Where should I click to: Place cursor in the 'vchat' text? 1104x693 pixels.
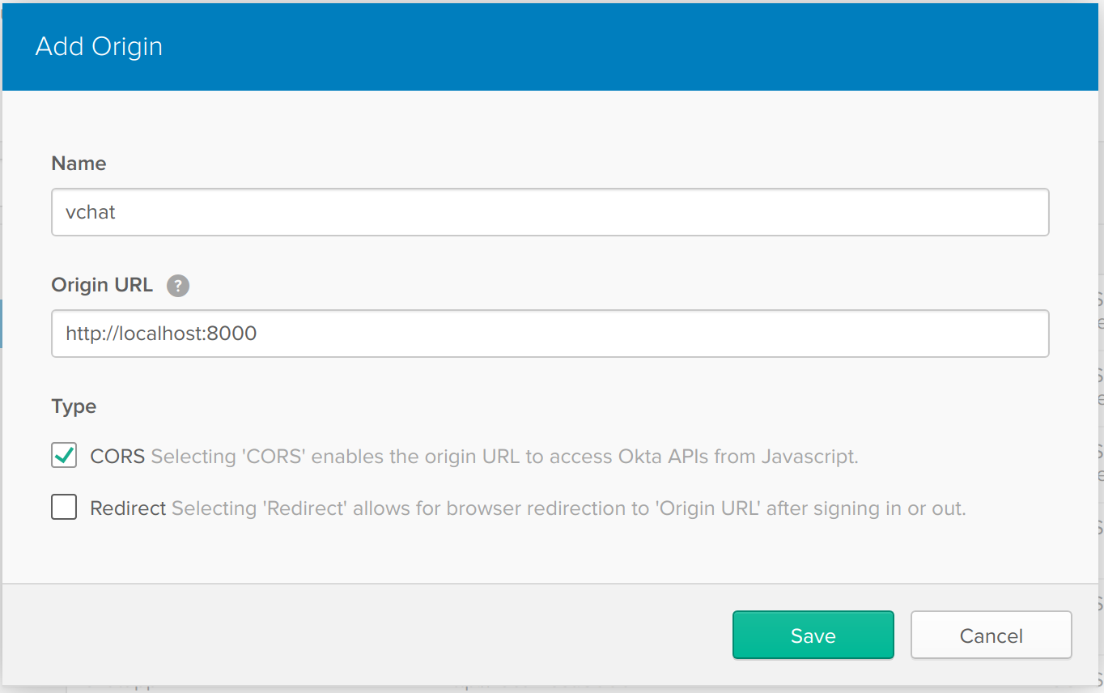click(91, 213)
